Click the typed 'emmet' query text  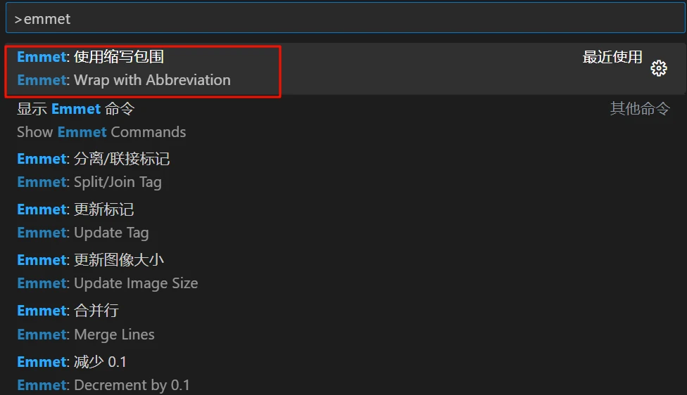tap(47, 19)
